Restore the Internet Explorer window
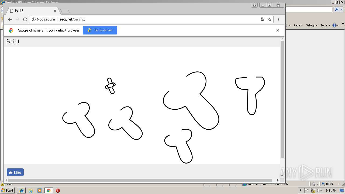Screen dimensions: 345x194 (x=337, y=2)
